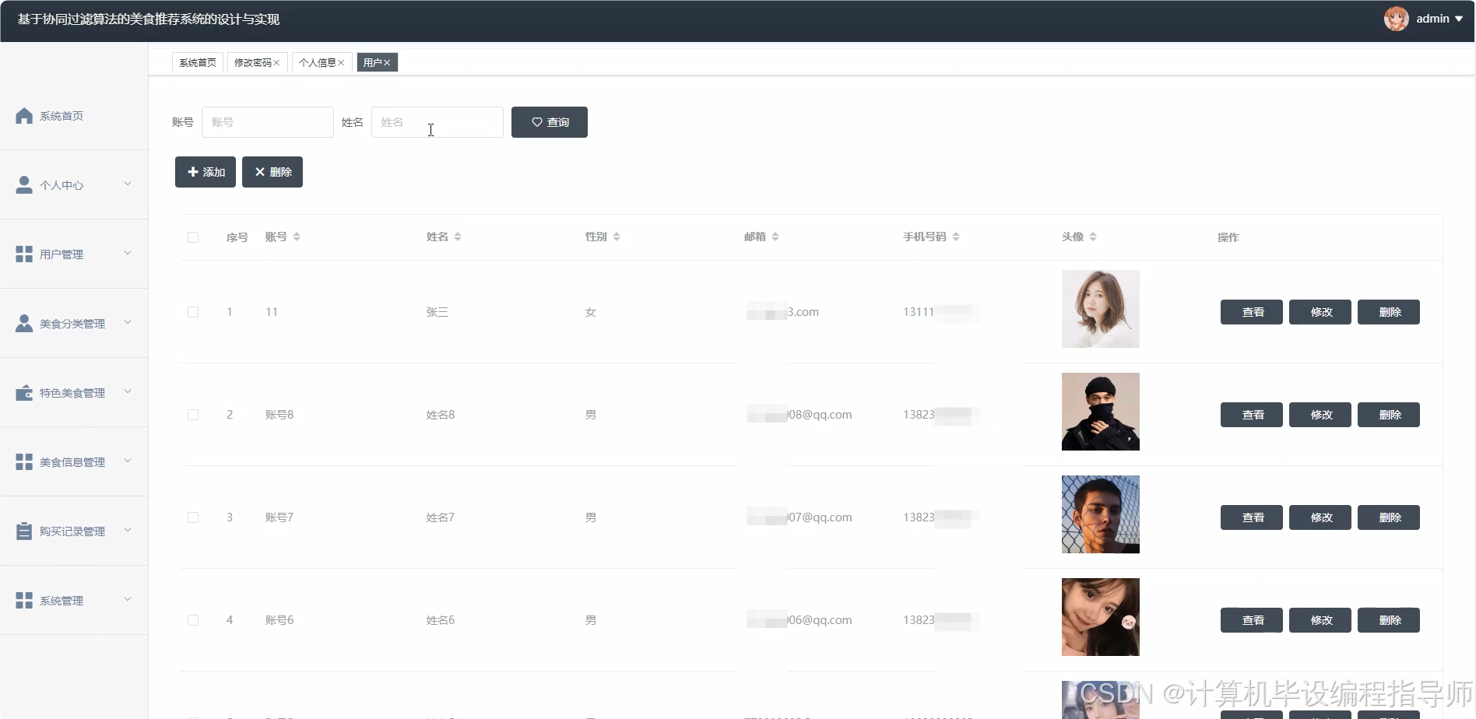Click 修改 for the 账号8 row
Image resolution: width=1476 pixels, height=719 pixels.
(1320, 415)
